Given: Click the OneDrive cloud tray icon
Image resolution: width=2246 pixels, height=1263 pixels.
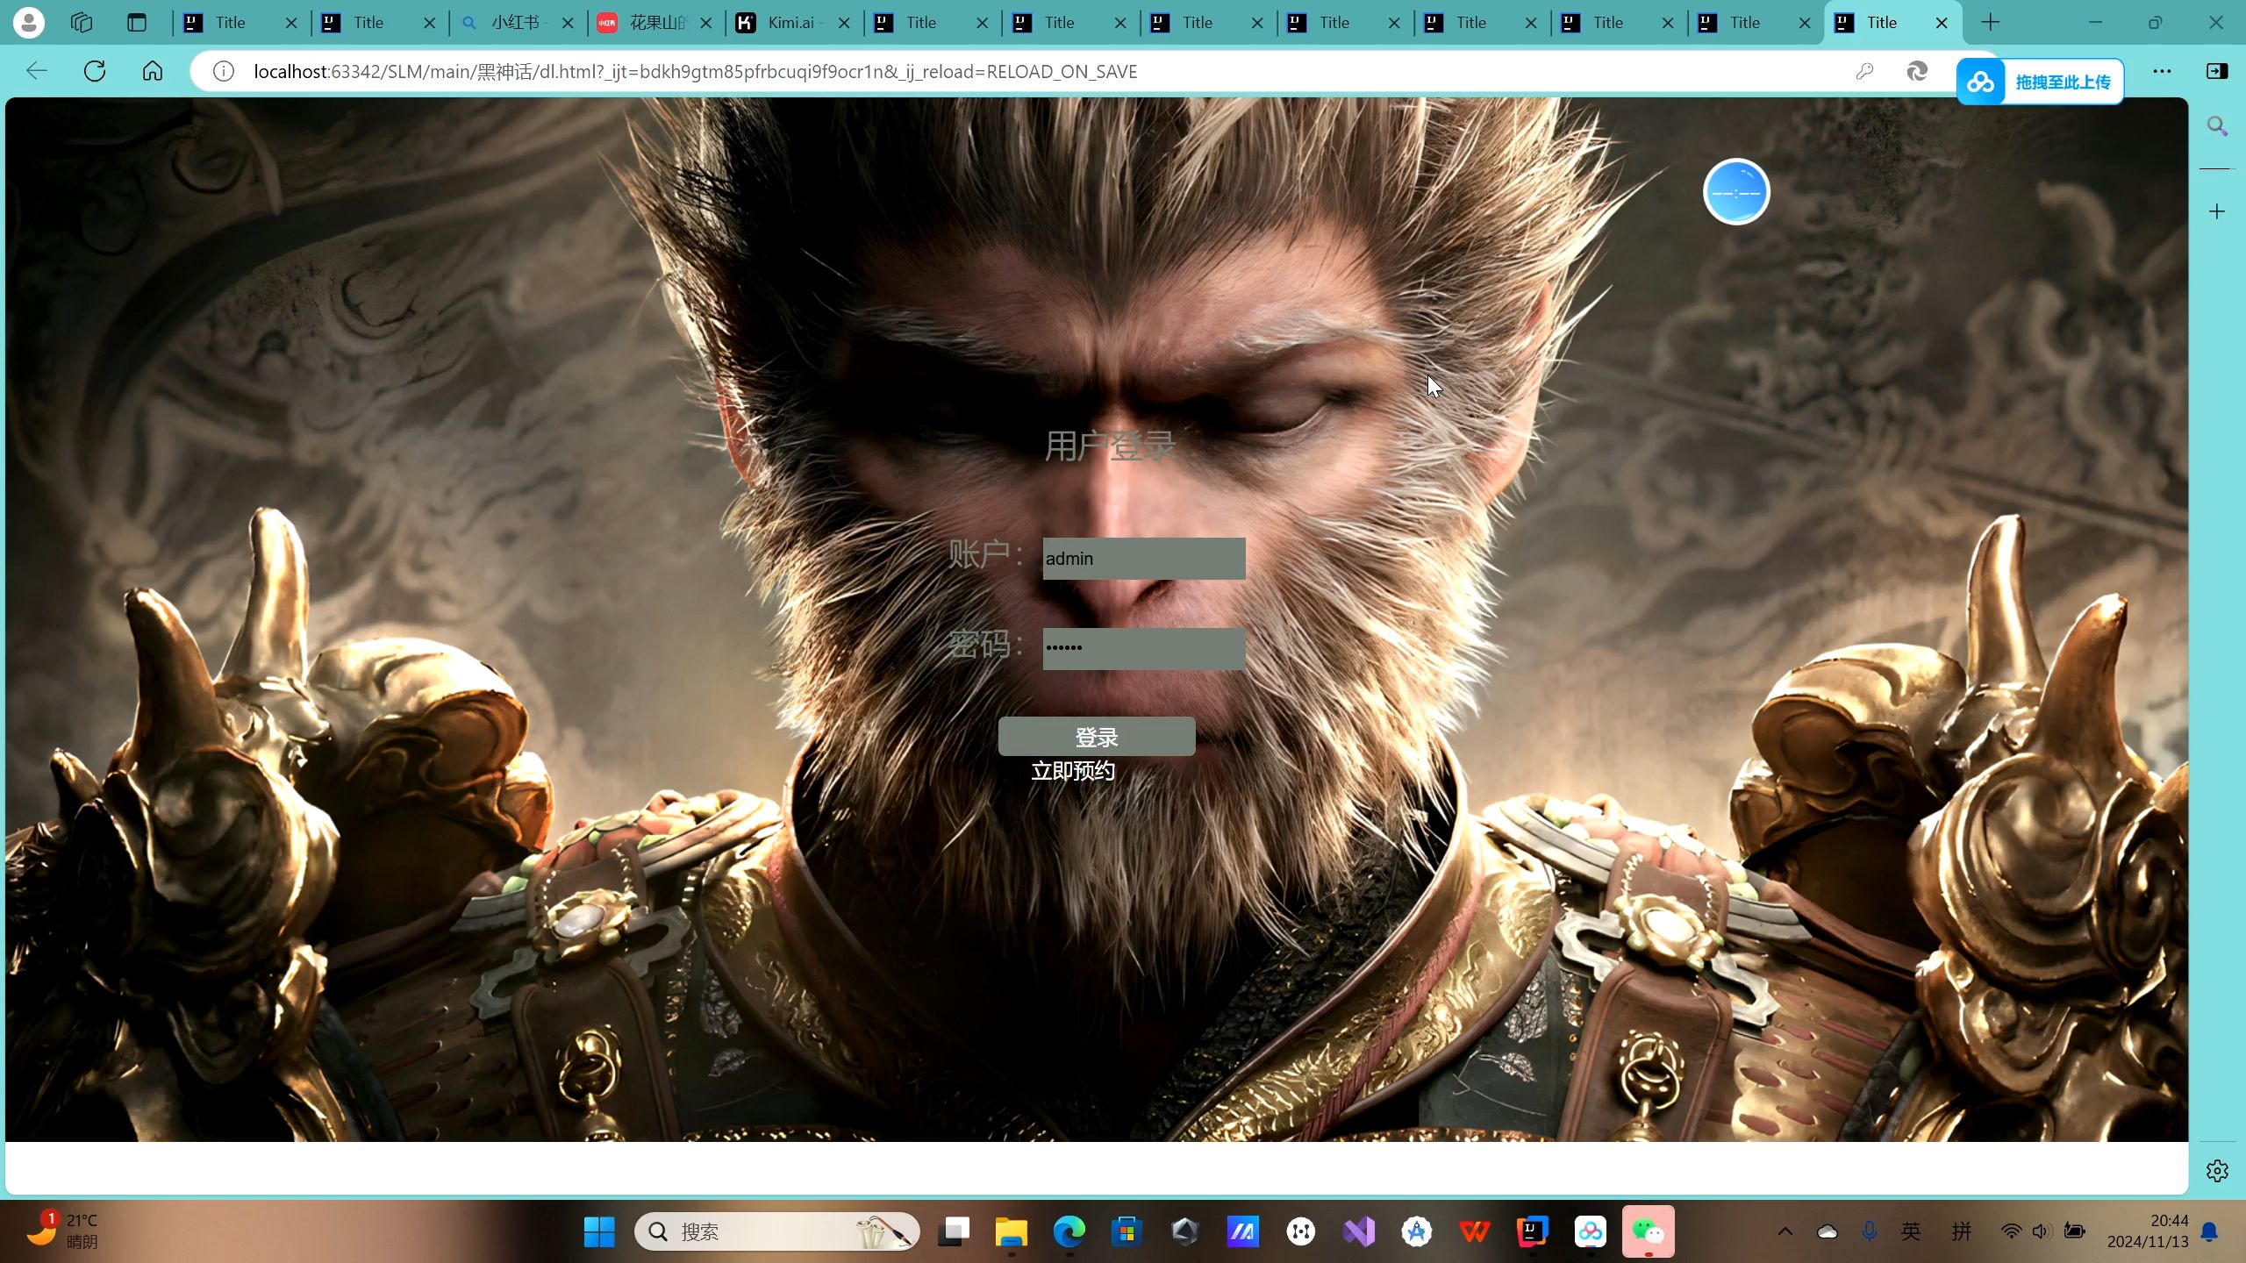Looking at the screenshot, I should click(1828, 1231).
